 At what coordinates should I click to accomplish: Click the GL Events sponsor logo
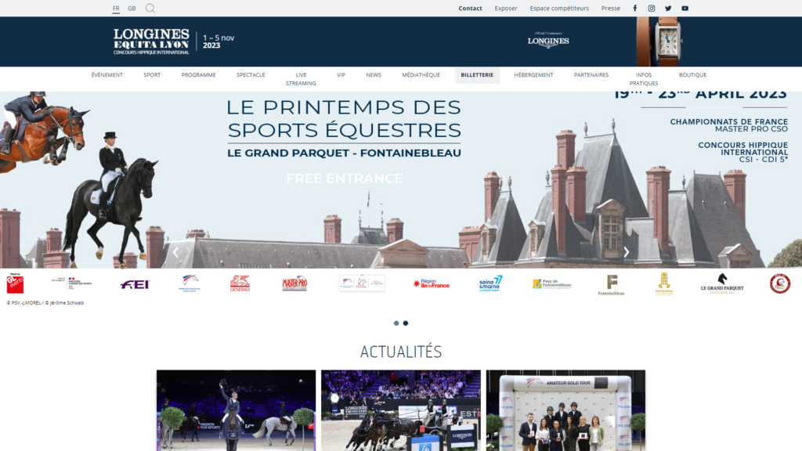[x=15, y=283]
